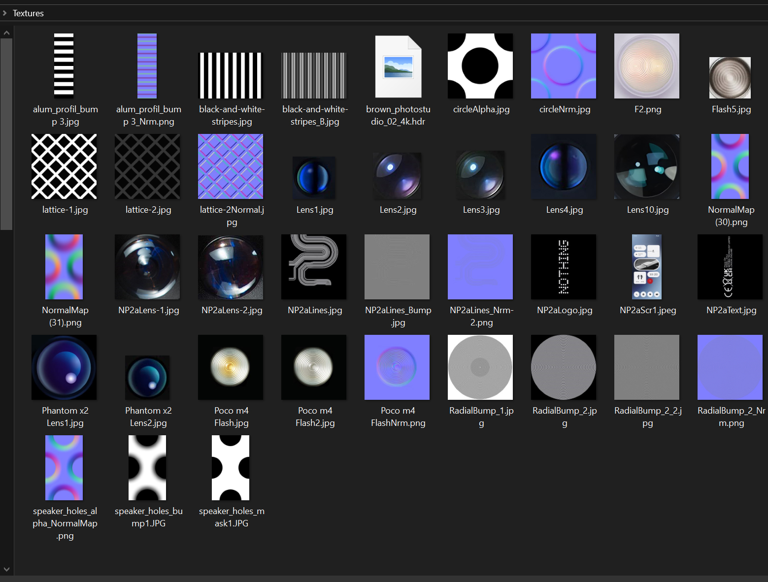This screenshot has height=582, width=768.
Task: Select the NP2aLens-2.jpg thumbnail
Action: click(231, 267)
